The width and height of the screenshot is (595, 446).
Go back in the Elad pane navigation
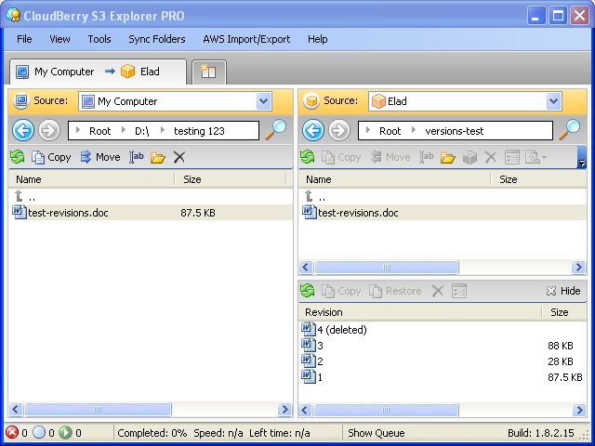tap(313, 130)
